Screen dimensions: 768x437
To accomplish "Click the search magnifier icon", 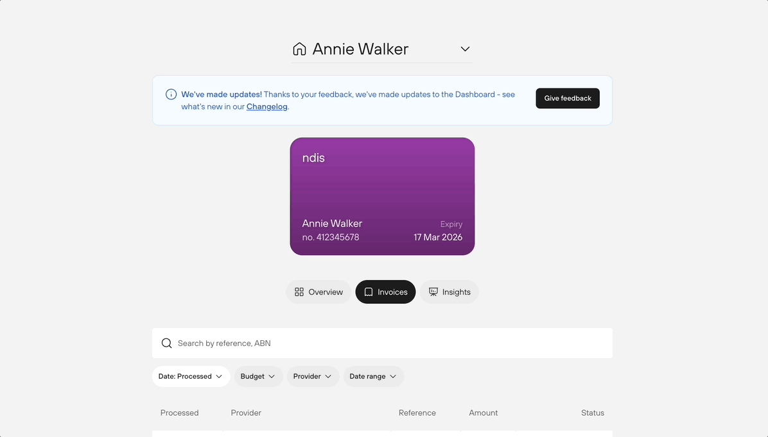I will point(166,343).
